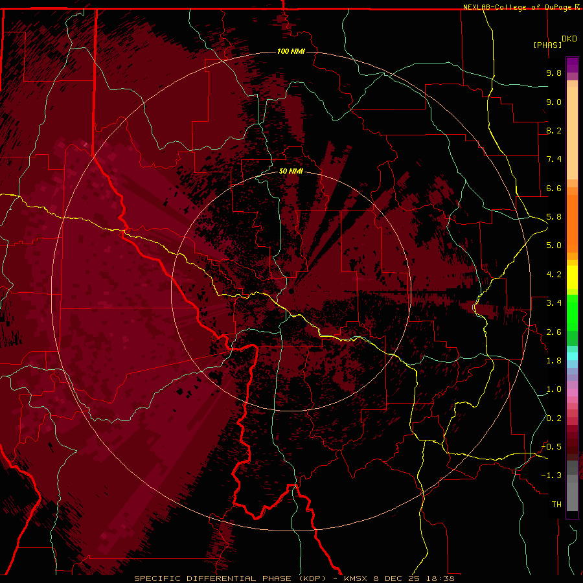Click the 50 NMI range ring label
Screen dimensions: 583x583
[291, 171]
